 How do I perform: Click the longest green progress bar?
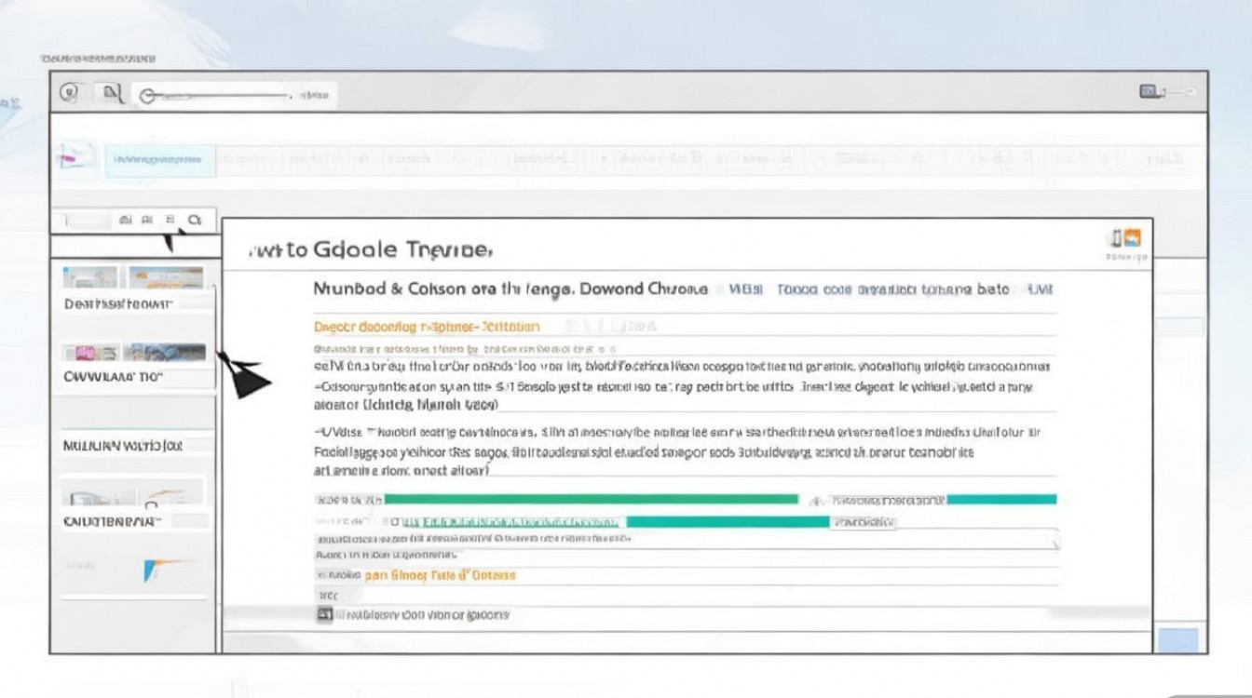click(x=592, y=500)
